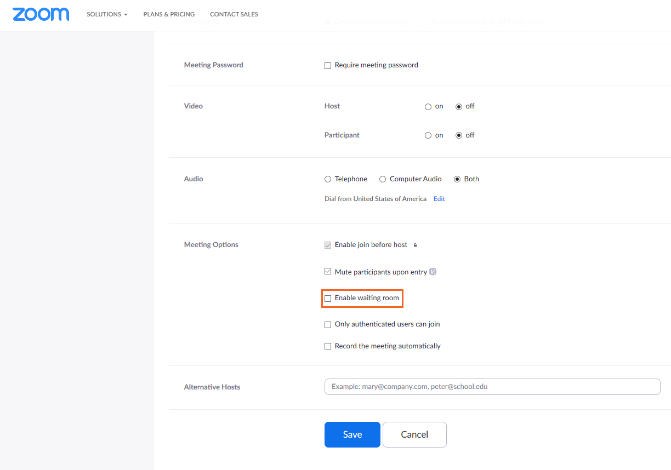Click the Cancel button

(414, 434)
